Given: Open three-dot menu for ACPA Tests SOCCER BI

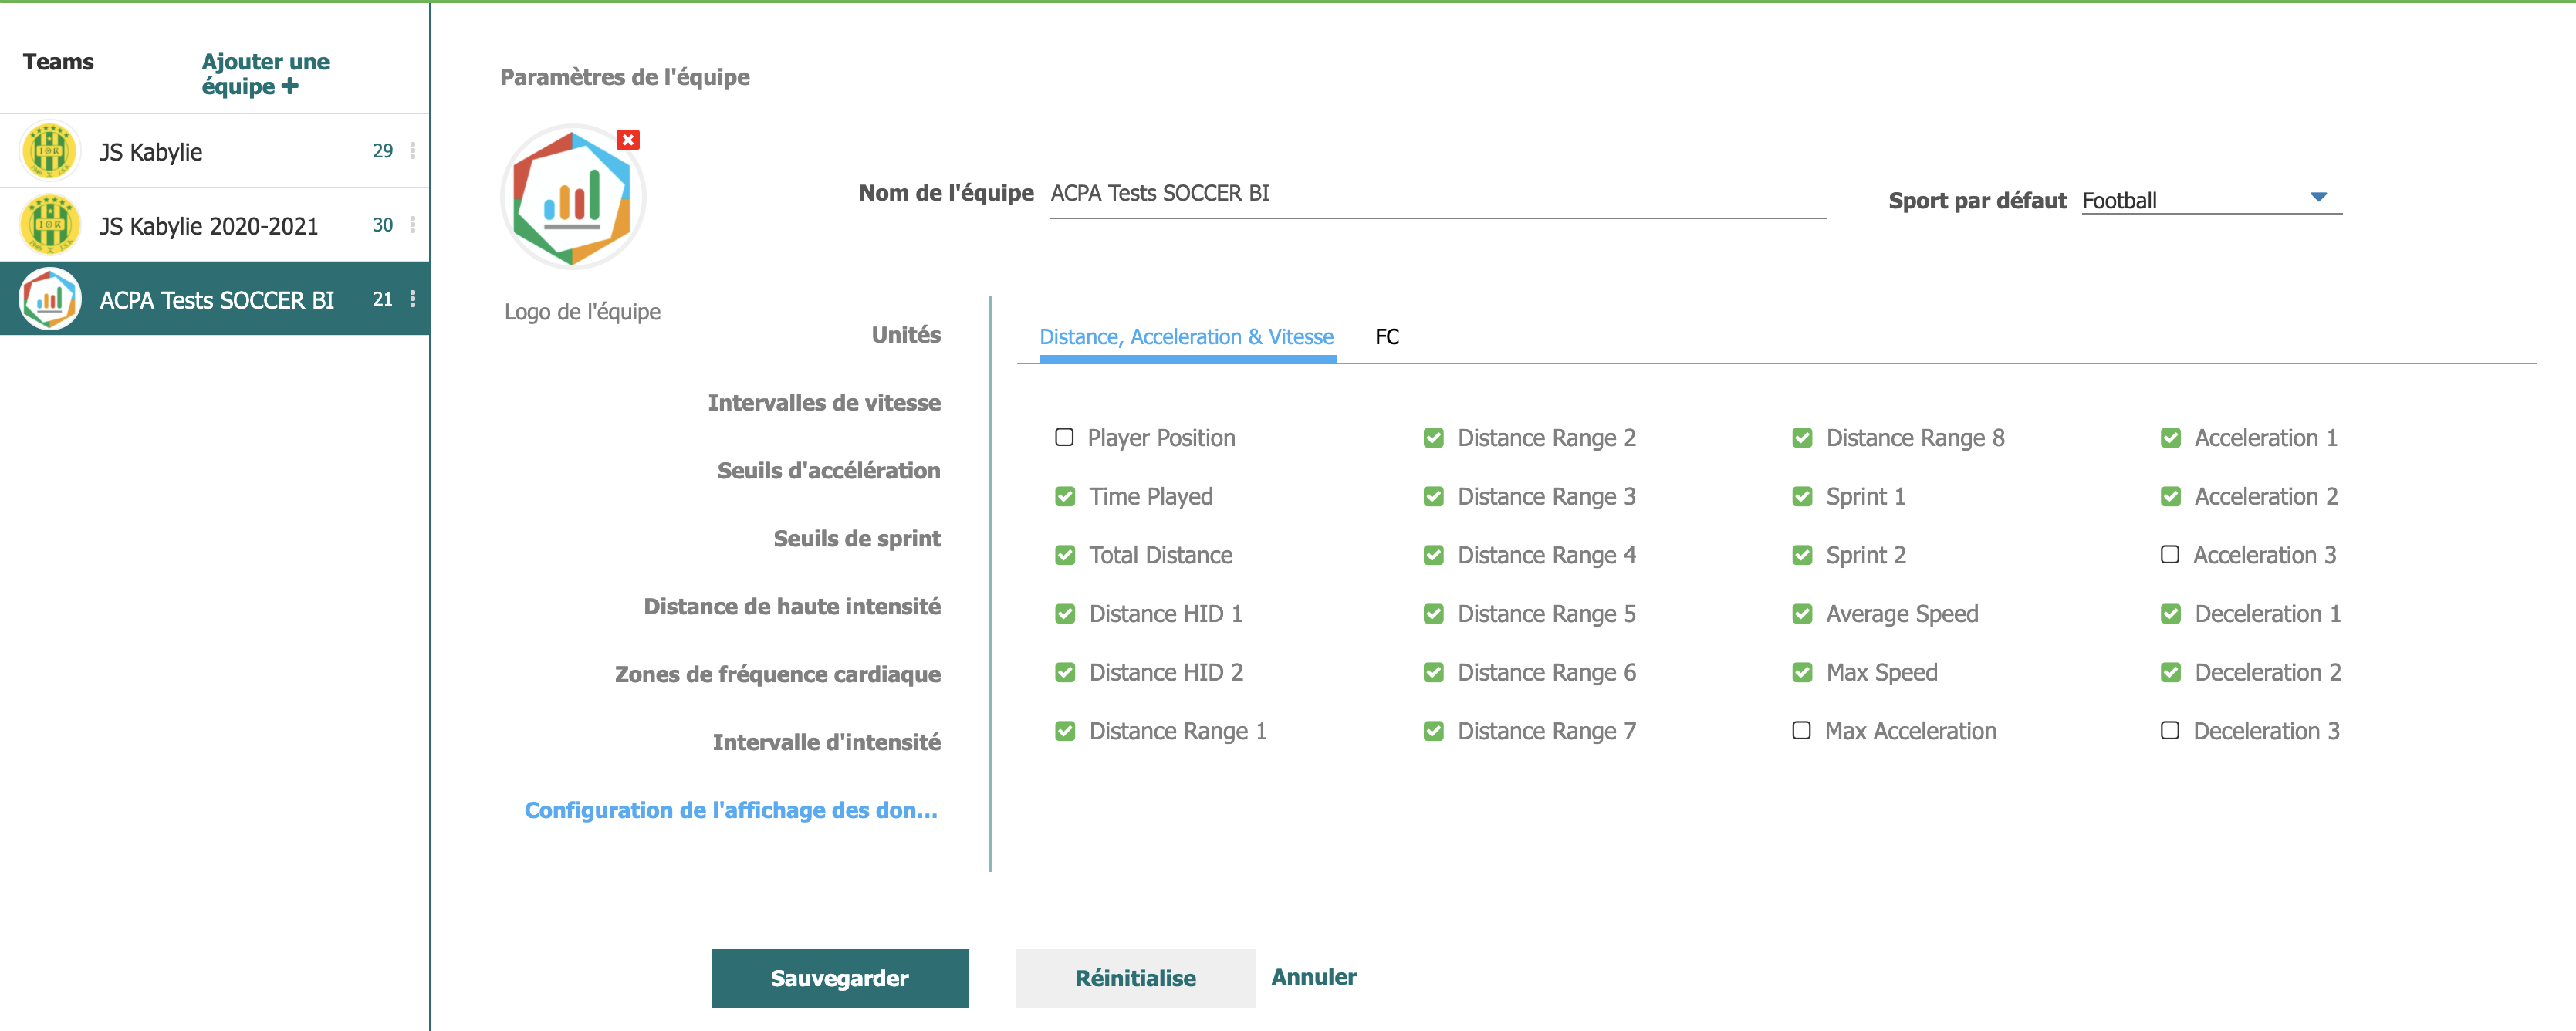Looking at the screenshot, I should click(x=412, y=299).
